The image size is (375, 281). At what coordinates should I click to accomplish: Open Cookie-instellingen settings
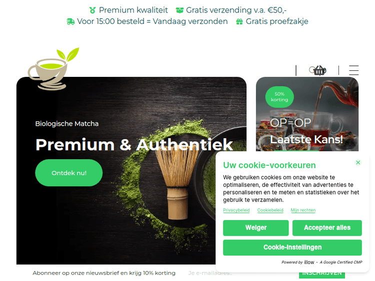[292, 248]
